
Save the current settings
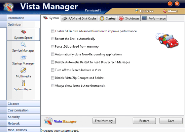171,121
